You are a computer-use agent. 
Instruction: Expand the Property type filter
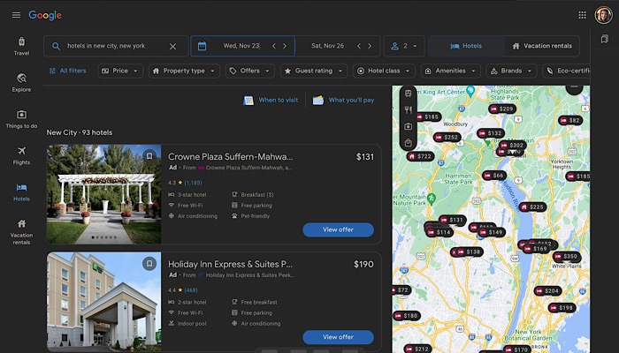click(184, 71)
